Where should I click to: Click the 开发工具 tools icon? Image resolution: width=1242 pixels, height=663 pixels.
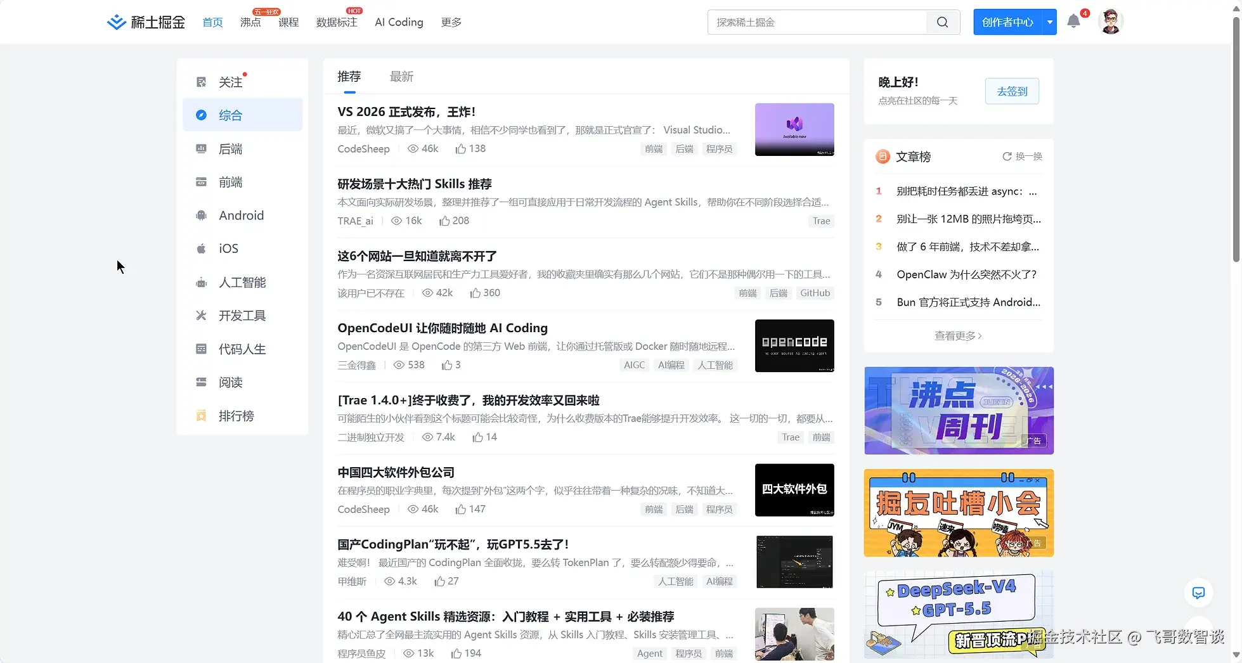click(201, 315)
